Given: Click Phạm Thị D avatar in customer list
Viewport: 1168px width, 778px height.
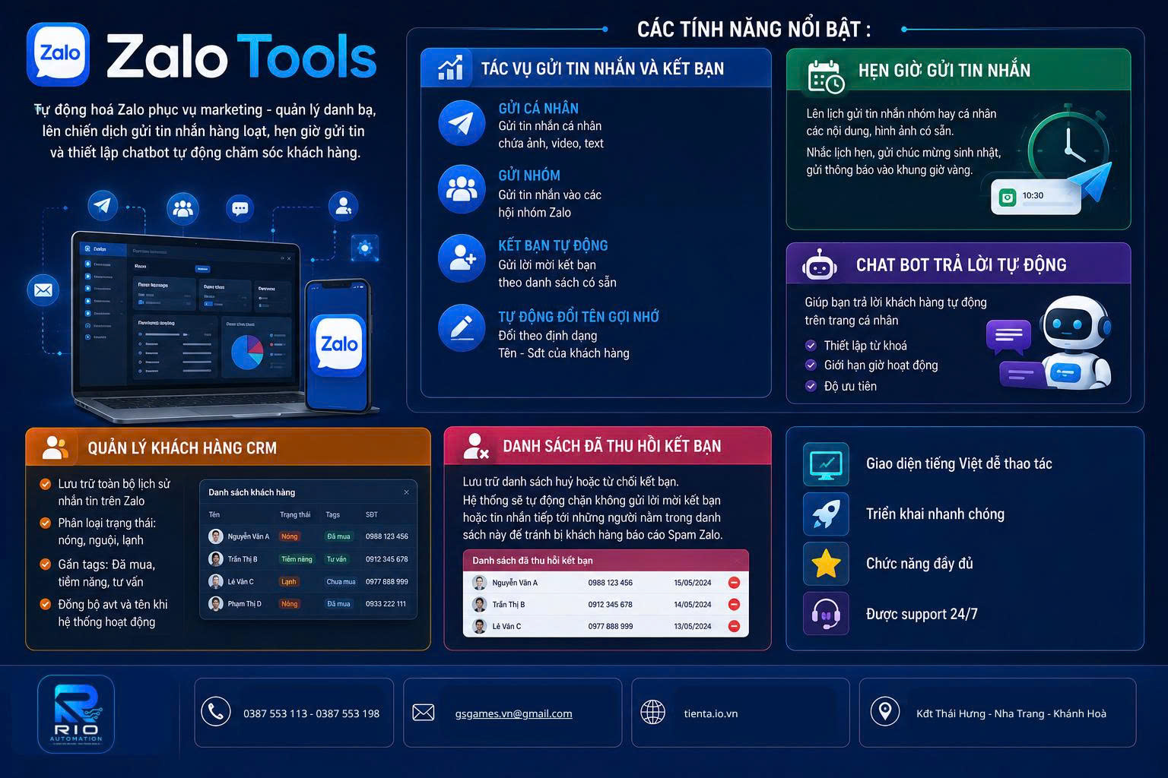Looking at the screenshot, I should [215, 604].
